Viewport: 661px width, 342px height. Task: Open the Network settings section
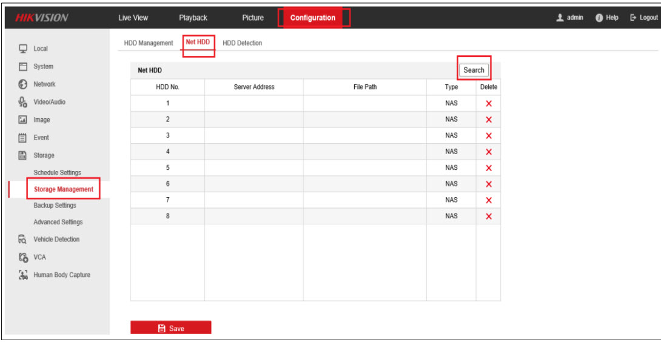click(x=44, y=84)
